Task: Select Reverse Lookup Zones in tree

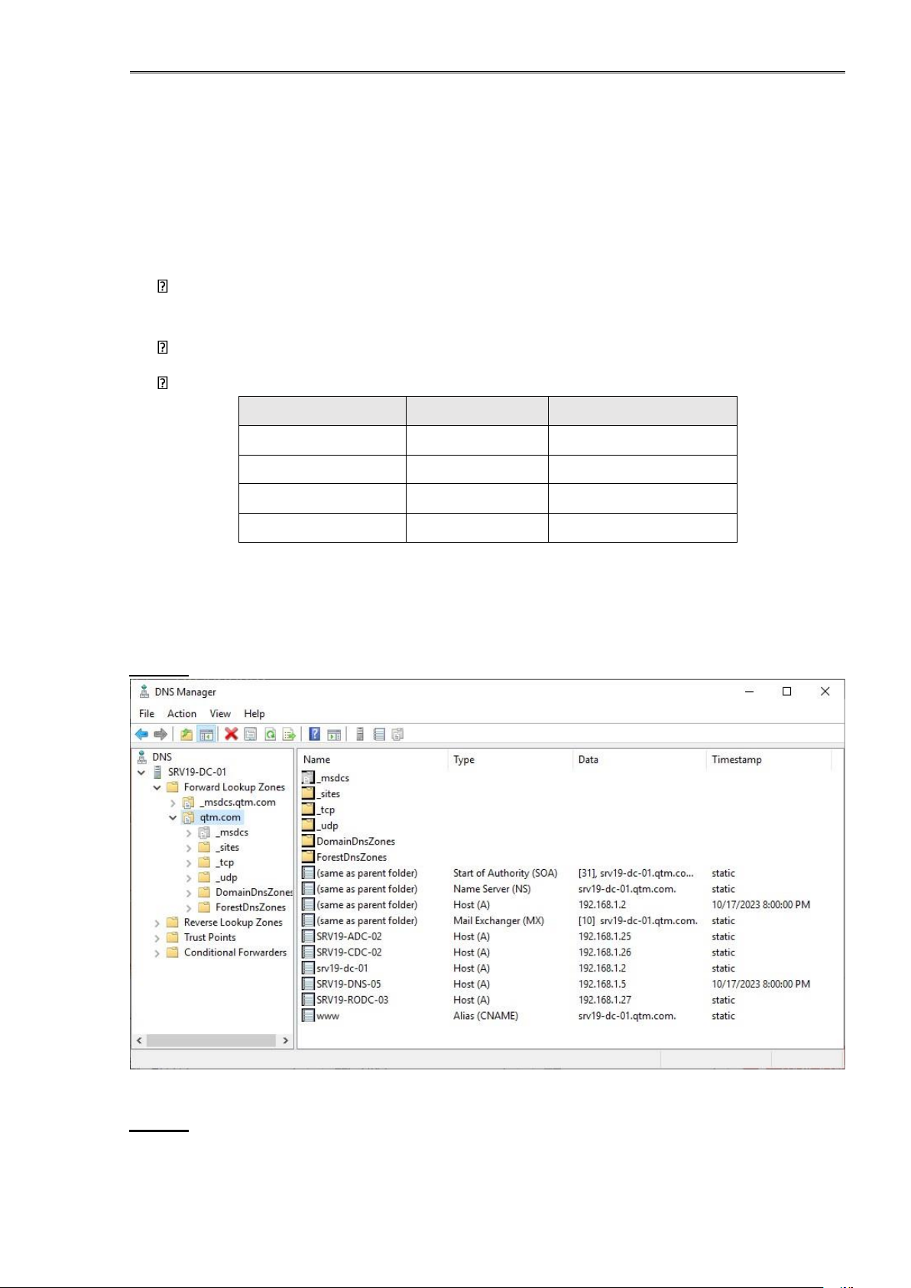Action: click(233, 923)
